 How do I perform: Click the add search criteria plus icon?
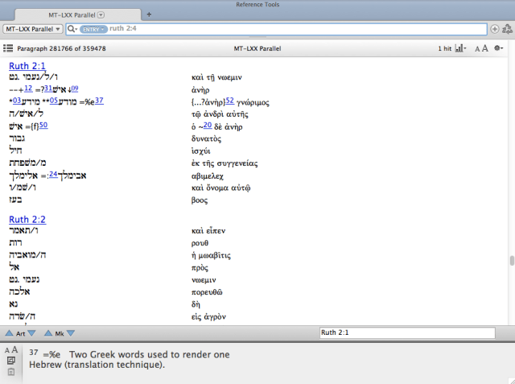coord(494,29)
